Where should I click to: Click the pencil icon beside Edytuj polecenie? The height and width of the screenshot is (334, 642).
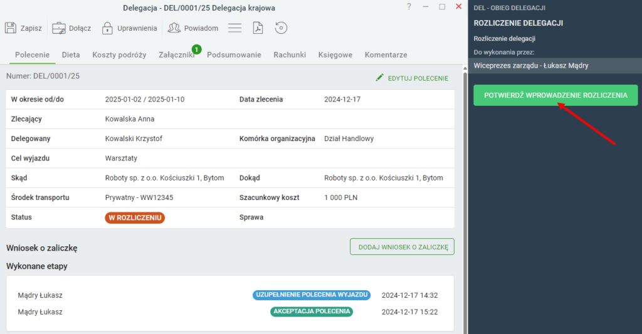(379, 77)
